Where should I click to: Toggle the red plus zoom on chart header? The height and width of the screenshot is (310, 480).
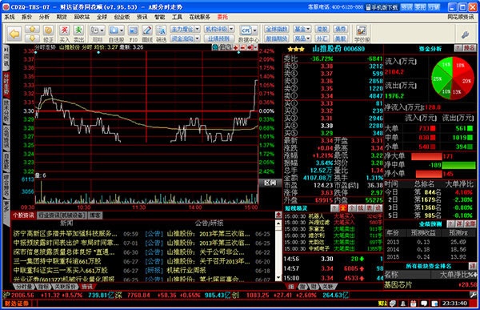tap(235, 47)
